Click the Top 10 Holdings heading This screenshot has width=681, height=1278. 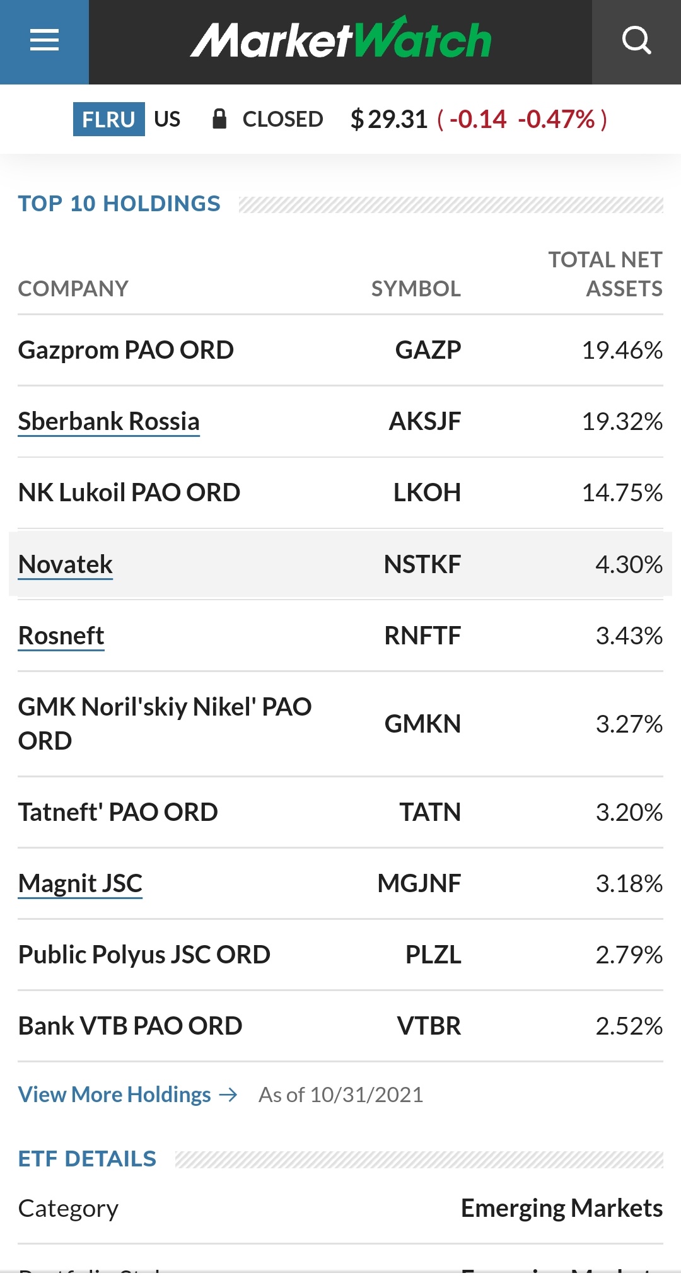119,204
